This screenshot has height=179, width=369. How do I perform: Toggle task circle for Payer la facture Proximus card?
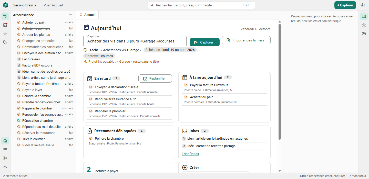click(186, 85)
